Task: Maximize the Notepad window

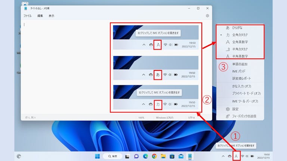Action: coord(198,9)
